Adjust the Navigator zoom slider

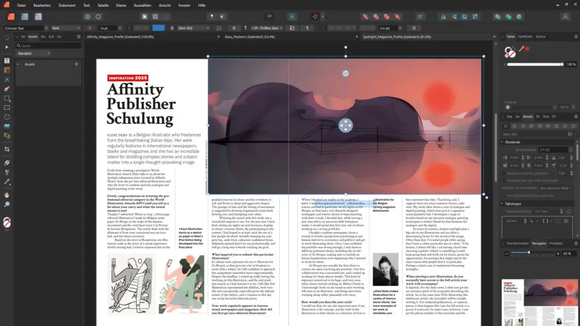tap(532, 253)
